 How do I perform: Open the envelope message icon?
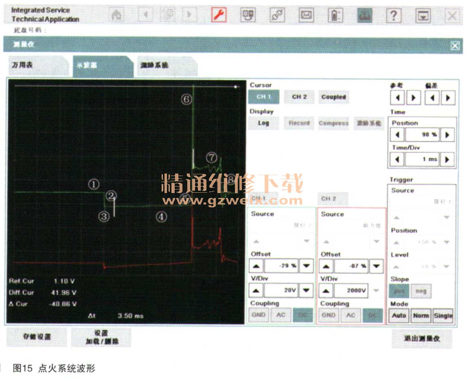pos(306,15)
